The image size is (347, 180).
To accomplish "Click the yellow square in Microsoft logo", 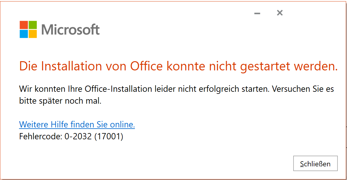I will [x=33, y=34].
